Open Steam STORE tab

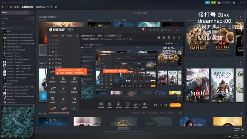15,7
